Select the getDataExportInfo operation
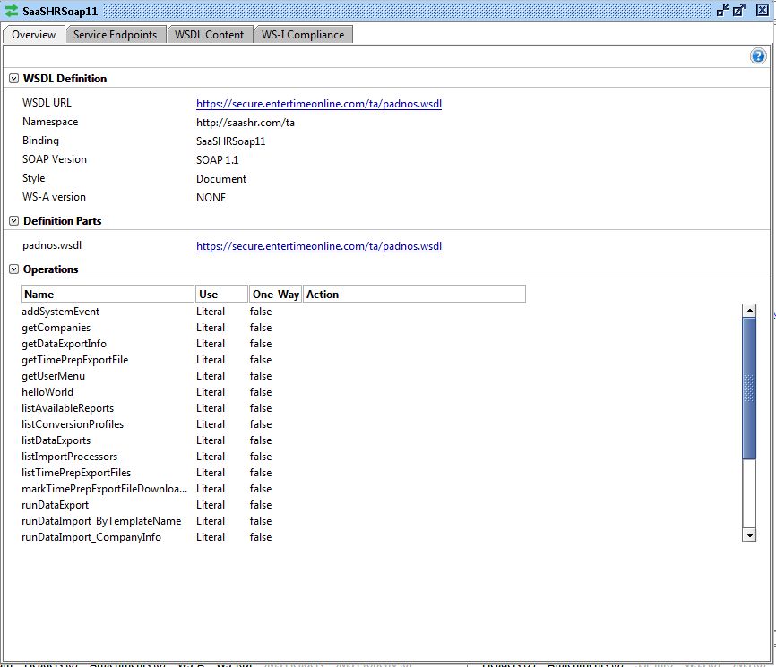 coord(64,344)
